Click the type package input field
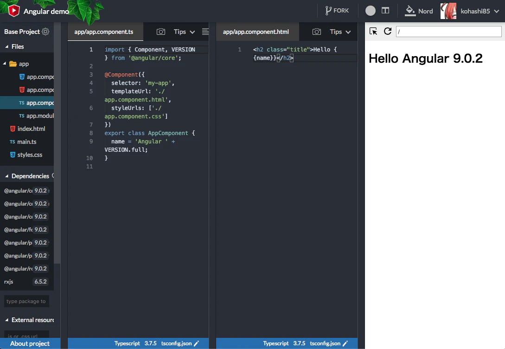505x349 pixels. point(26,301)
